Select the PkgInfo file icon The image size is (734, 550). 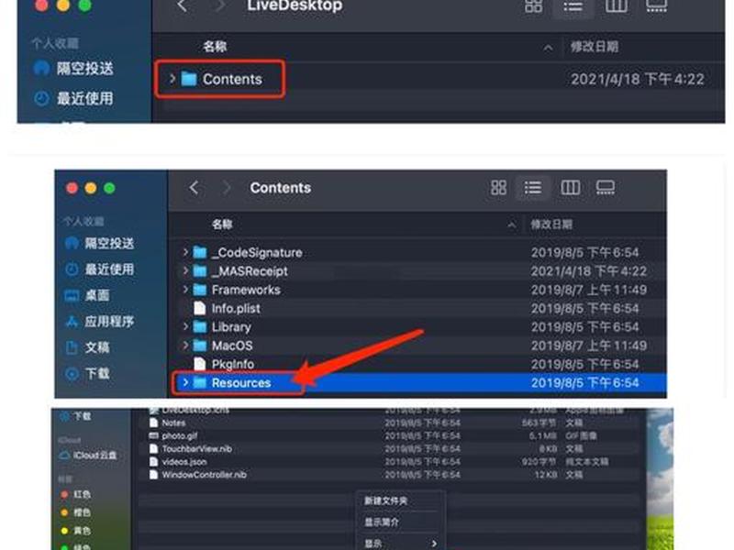pyautogui.click(x=199, y=364)
